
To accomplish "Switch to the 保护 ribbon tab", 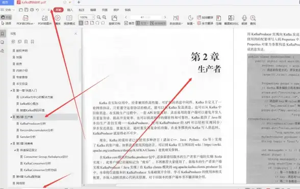I will pyautogui.click(x=116, y=10).
